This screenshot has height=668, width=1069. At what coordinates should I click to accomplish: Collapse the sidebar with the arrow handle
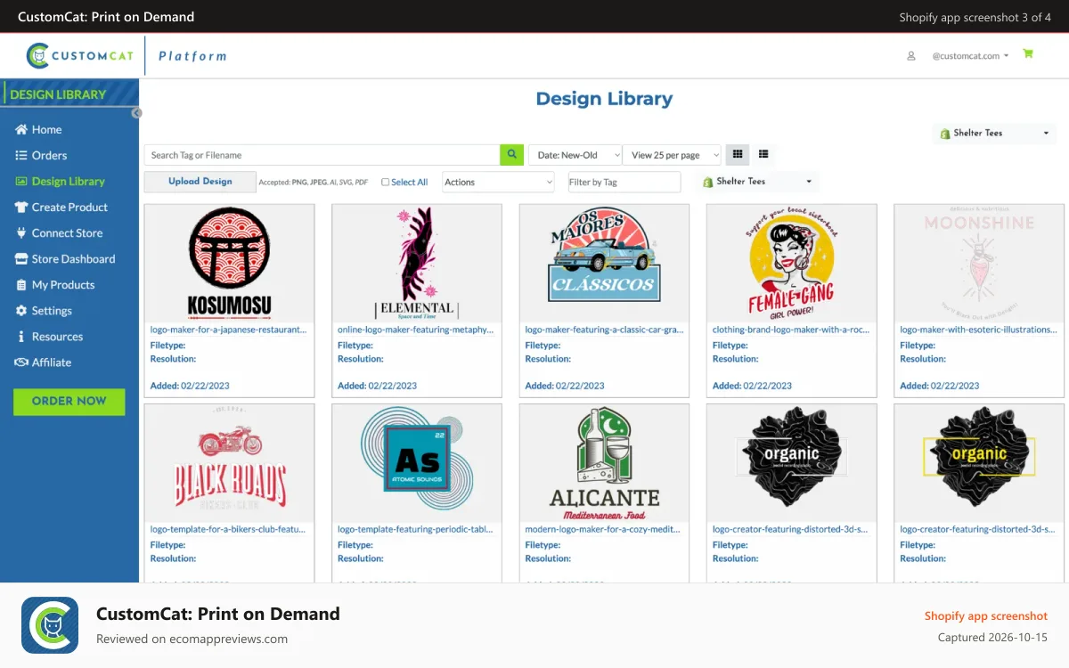coord(137,112)
